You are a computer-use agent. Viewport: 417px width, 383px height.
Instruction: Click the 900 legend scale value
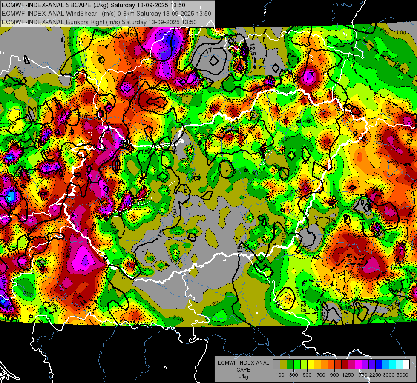(334, 375)
